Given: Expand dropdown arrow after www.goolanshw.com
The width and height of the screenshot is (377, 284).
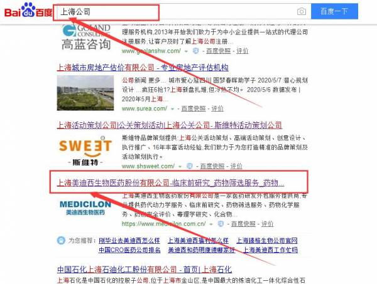Looking at the screenshot, I should (x=186, y=51).
